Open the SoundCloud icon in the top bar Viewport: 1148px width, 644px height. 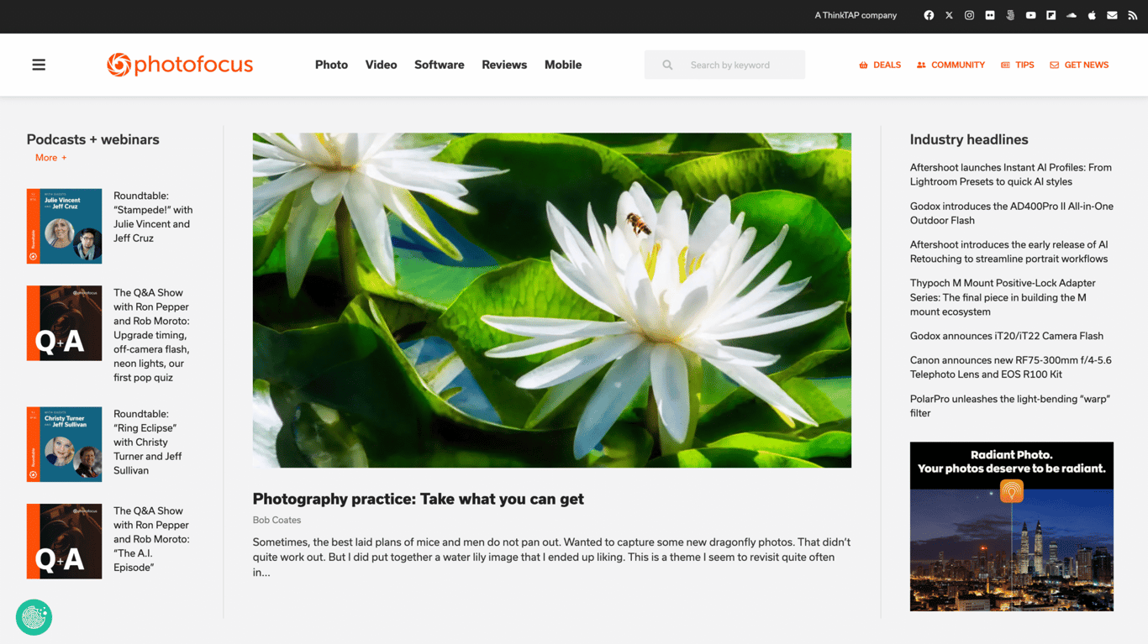pyautogui.click(x=1071, y=14)
